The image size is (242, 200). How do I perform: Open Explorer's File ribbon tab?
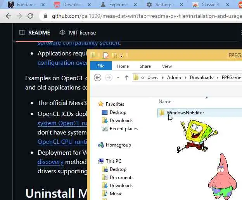coord(101,66)
